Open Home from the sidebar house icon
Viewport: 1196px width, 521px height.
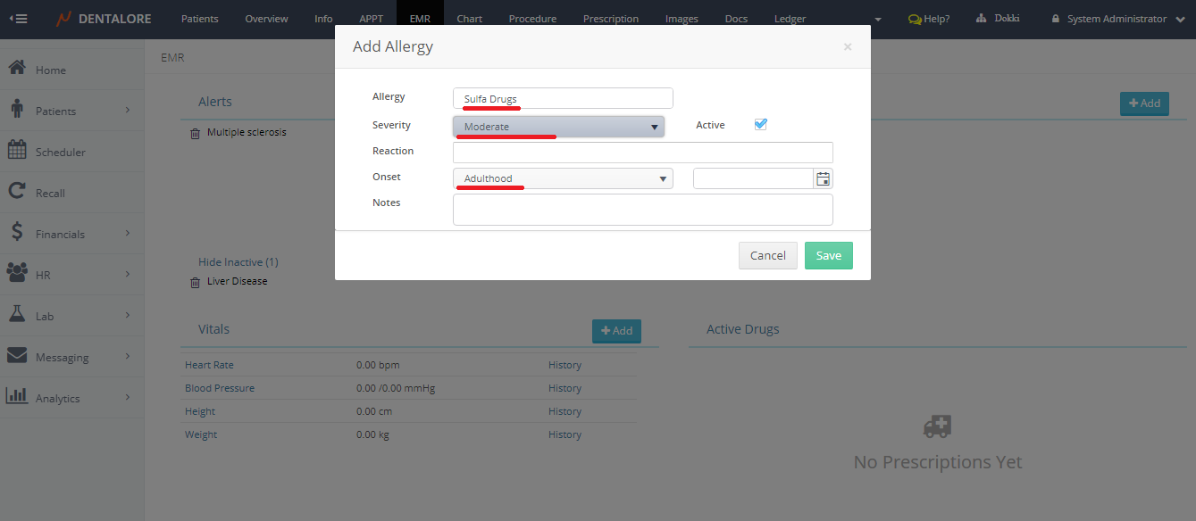16,69
